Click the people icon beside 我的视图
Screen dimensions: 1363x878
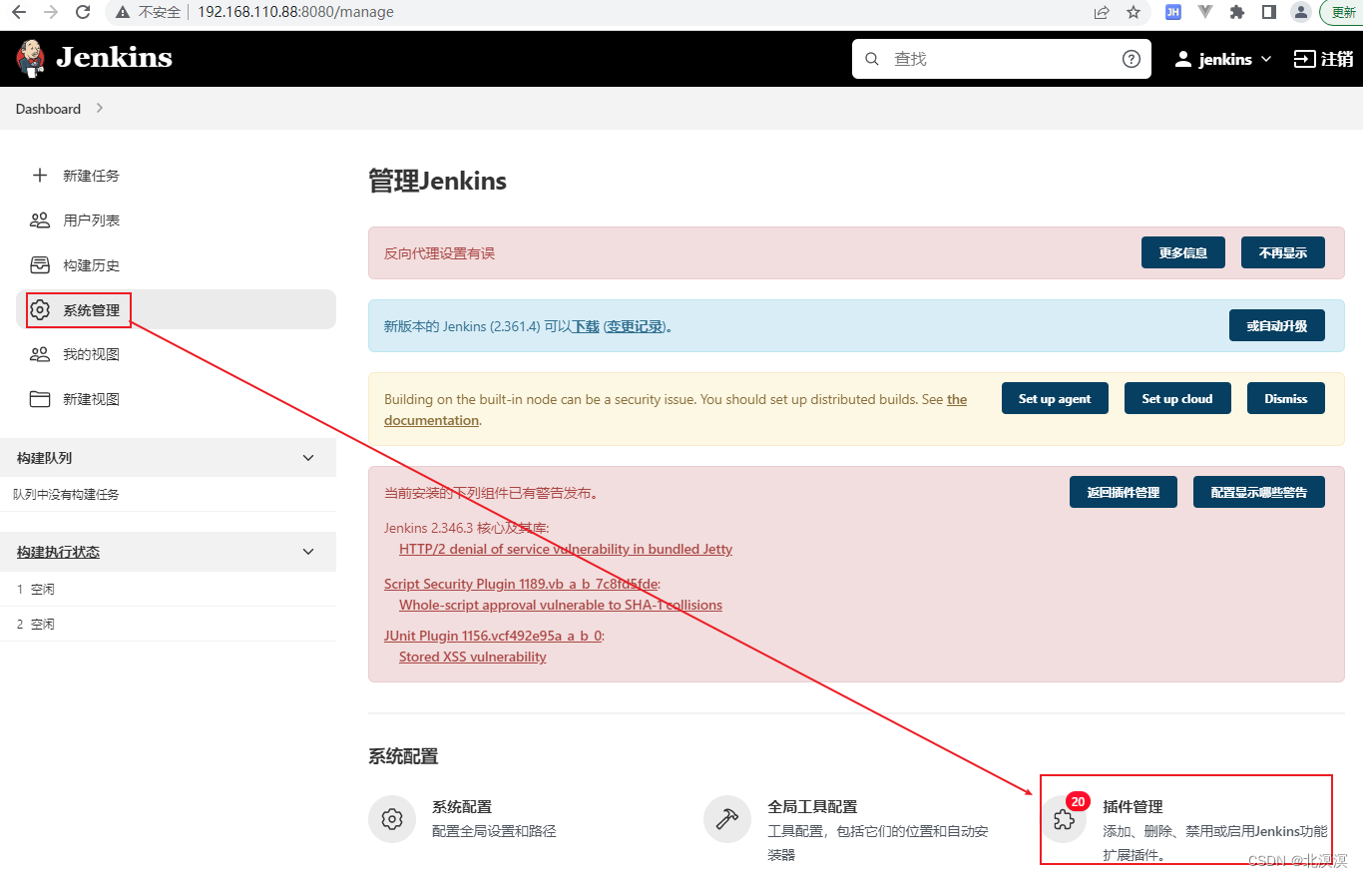tap(40, 354)
